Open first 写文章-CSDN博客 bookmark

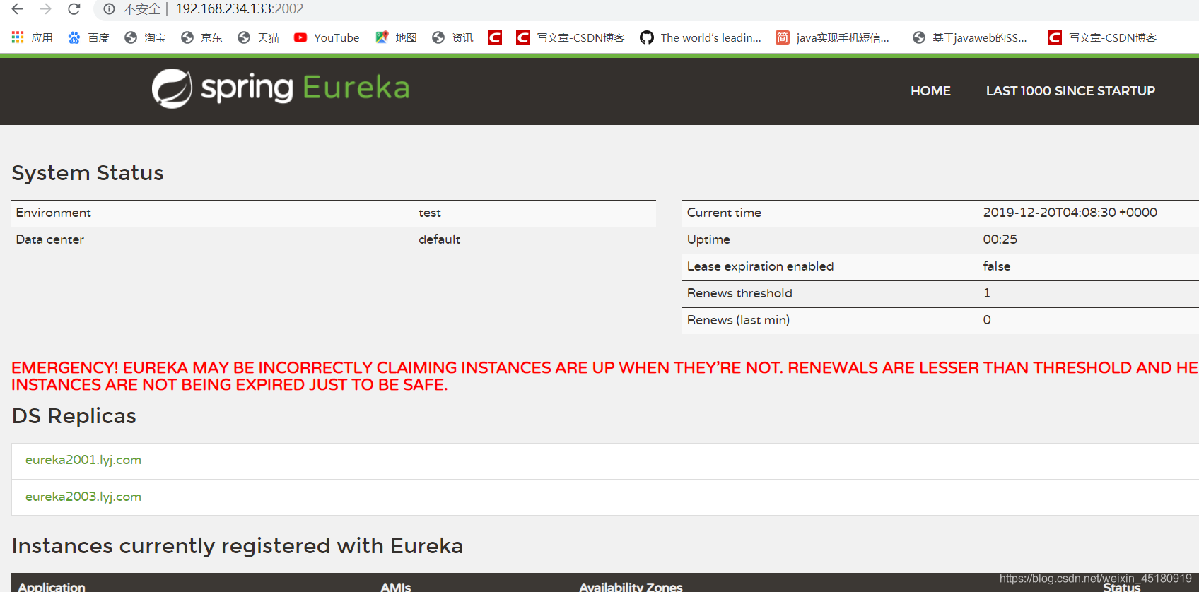coord(571,37)
